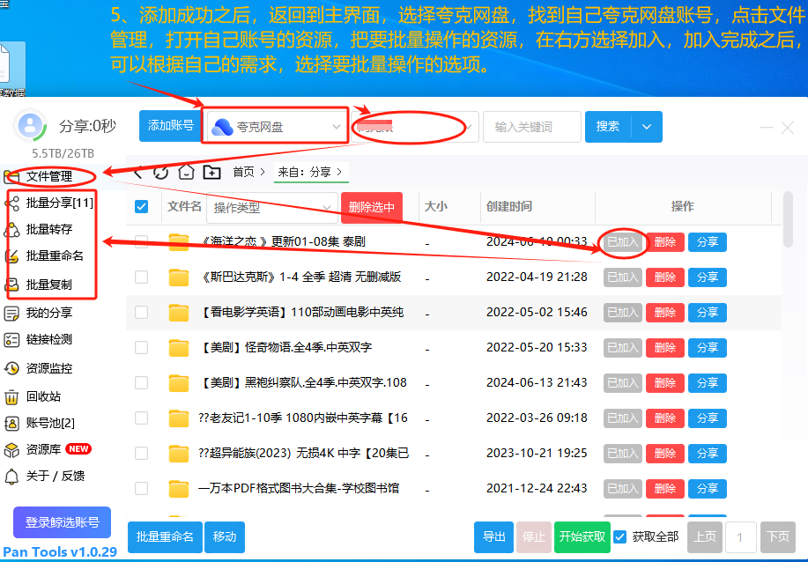808x562 pixels.
Task: Toggle the select-all checkbox in header
Action: pos(141,206)
